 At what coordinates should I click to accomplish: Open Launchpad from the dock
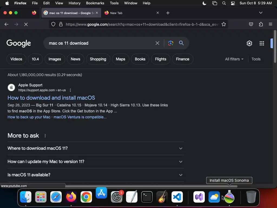pos(41,197)
